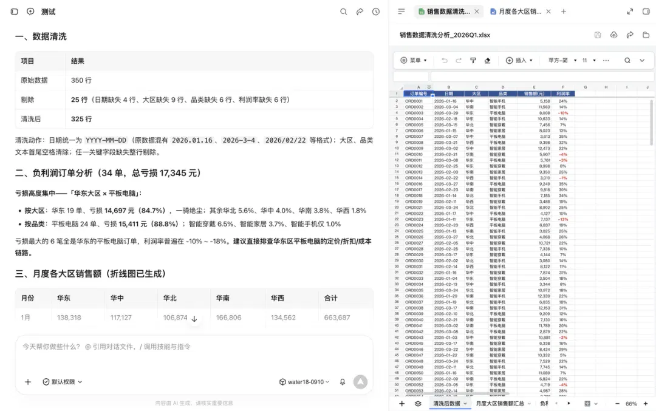Close the 月度各大区销 image tab

point(548,12)
